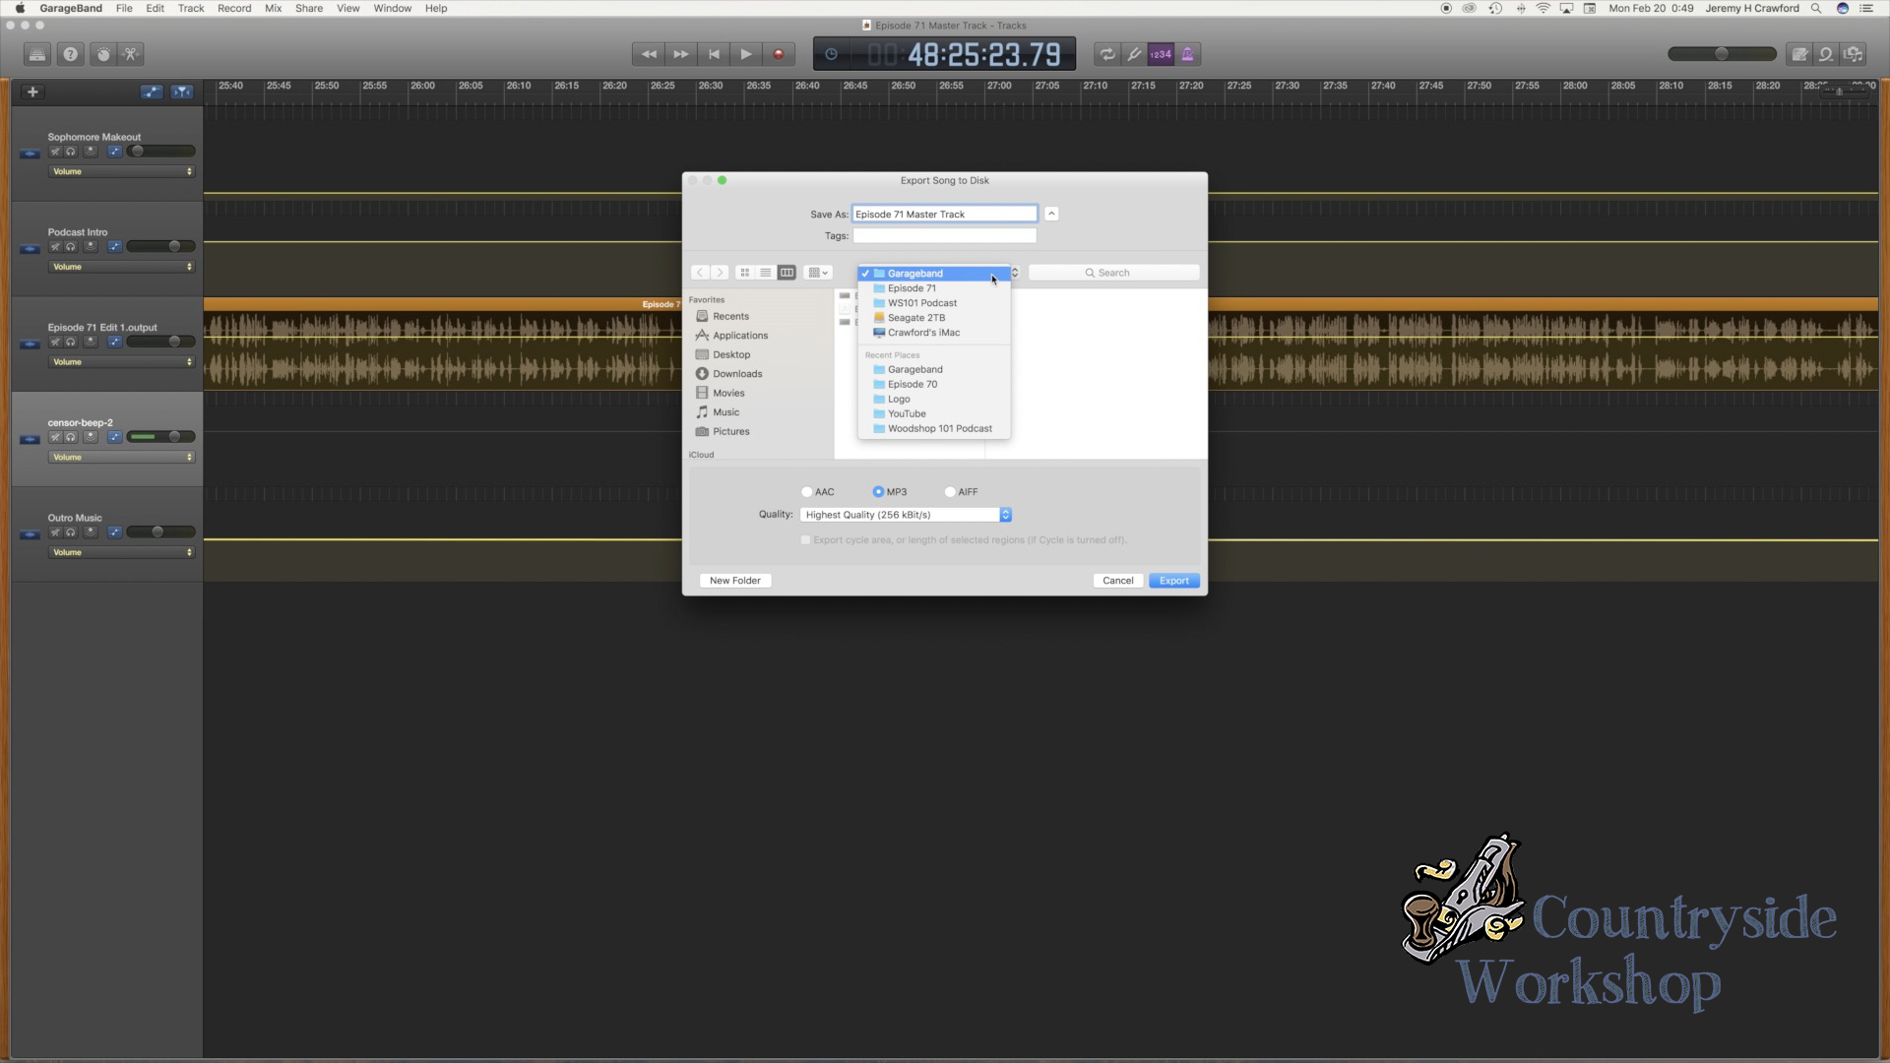
Task: Open Quick Help question mark button
Action: point(70,54)
